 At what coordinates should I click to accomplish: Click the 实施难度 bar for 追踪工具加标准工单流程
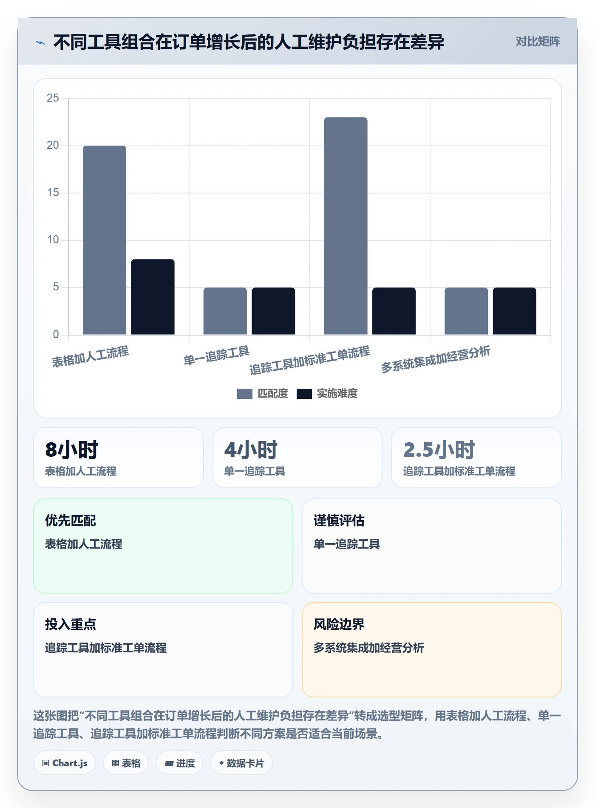click(394, 311)
